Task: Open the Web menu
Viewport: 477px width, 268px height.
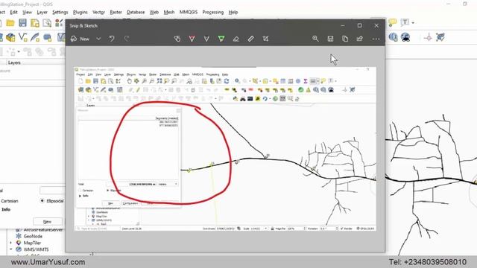Action: tap(154, 12)
